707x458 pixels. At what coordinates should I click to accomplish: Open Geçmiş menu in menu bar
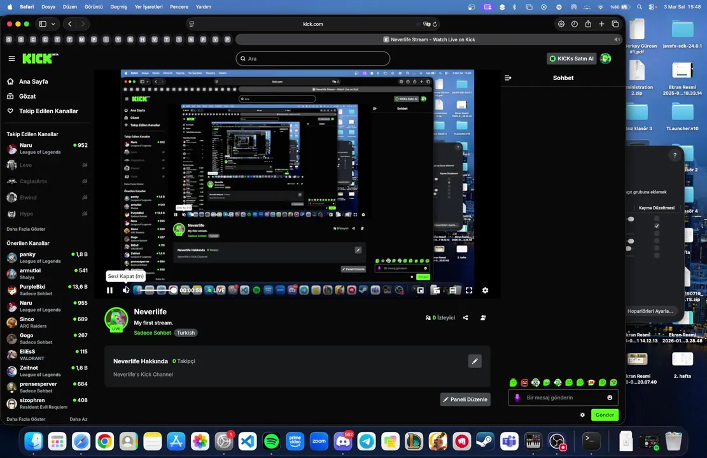point(118,7)
